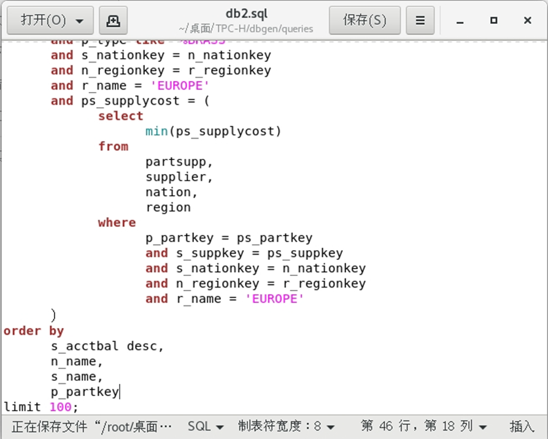Click 's_suppkey = ps_suppkey' condition line
Image resolution: width=548 pixels, height=439 pixels.
[260, 253]
